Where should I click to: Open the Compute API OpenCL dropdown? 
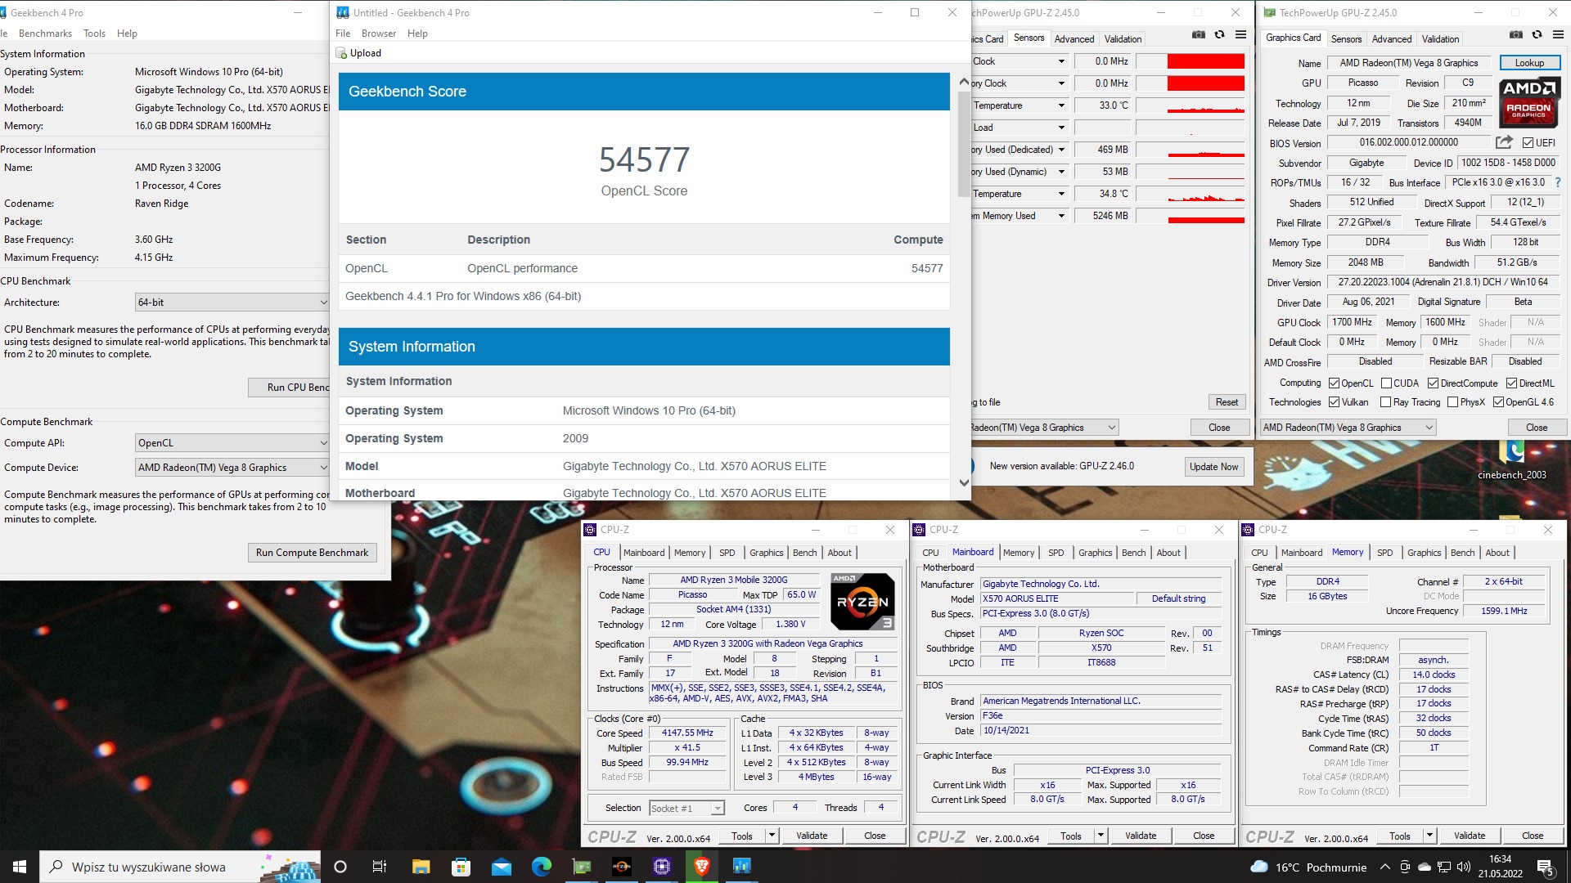[x=232, y=443]
